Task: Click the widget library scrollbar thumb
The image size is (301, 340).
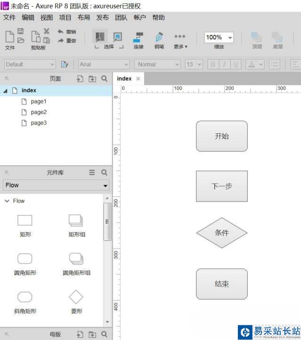Action: (107, 222)
